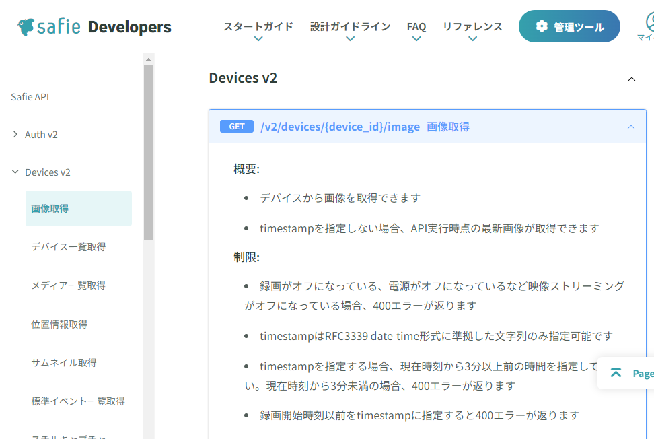Viewport: 654px width, 439px height.
Task: Expand chevron under FAQ
Action: click(x=416, y=39)
